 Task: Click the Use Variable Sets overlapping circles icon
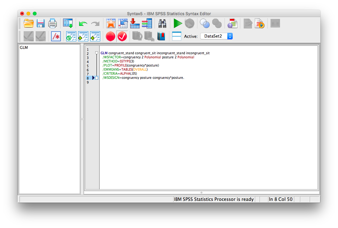pos(205,23)
